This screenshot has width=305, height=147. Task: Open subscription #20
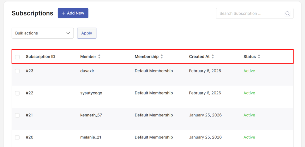point(29,137)
